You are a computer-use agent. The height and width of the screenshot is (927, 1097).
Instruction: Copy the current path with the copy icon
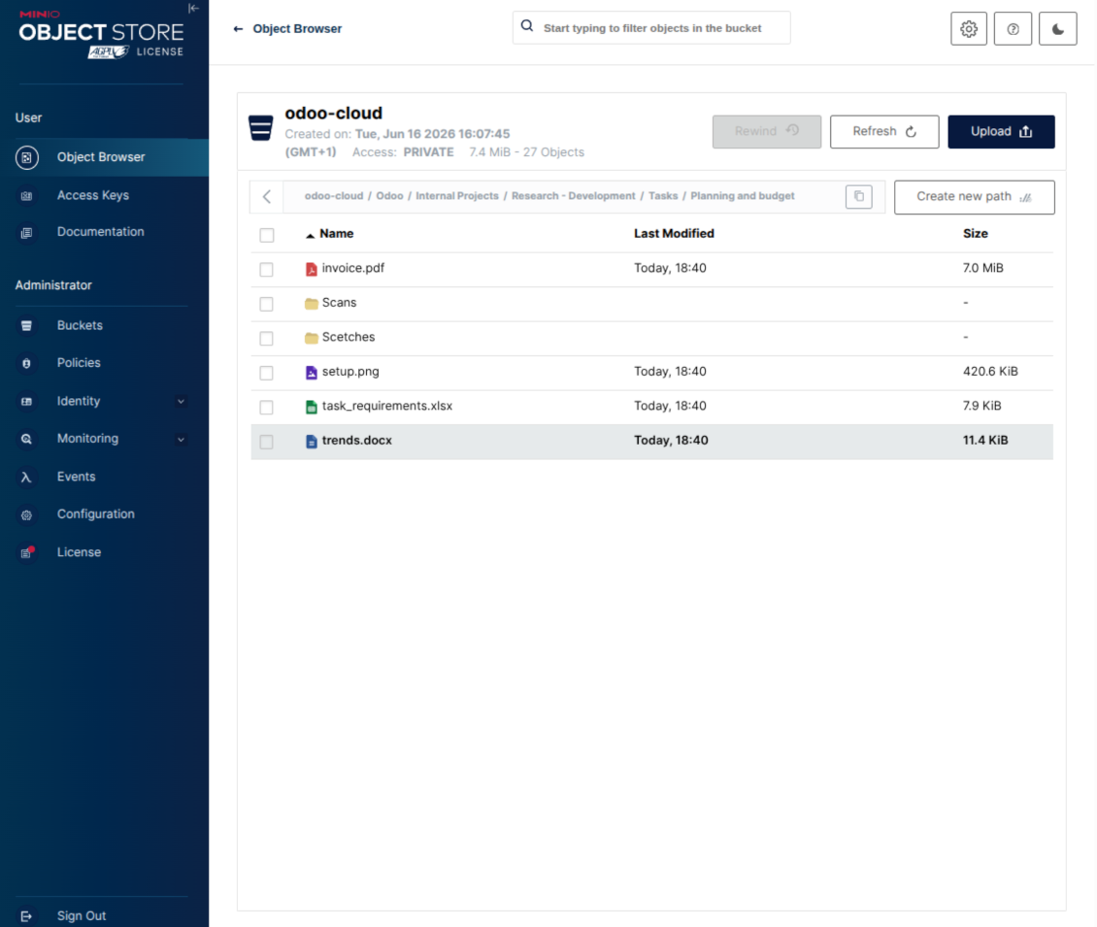858,197
